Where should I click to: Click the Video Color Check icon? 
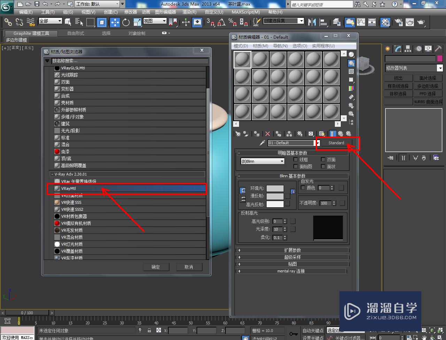click(x=351, y=88)
